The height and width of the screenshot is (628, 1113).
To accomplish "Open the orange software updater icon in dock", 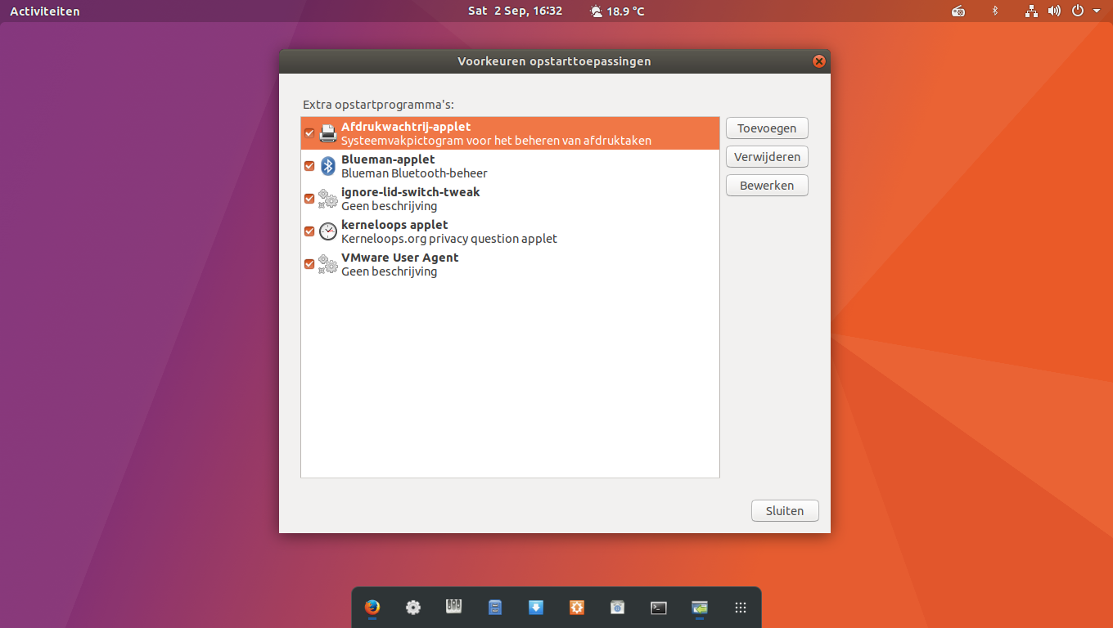I will click(577, 608).
